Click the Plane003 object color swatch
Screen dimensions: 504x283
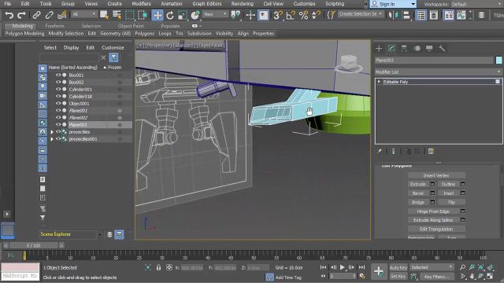point(498,60)
